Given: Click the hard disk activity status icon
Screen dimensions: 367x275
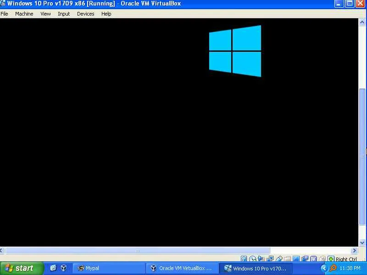Looking at the screenshot, I should [x=244, y=258].
